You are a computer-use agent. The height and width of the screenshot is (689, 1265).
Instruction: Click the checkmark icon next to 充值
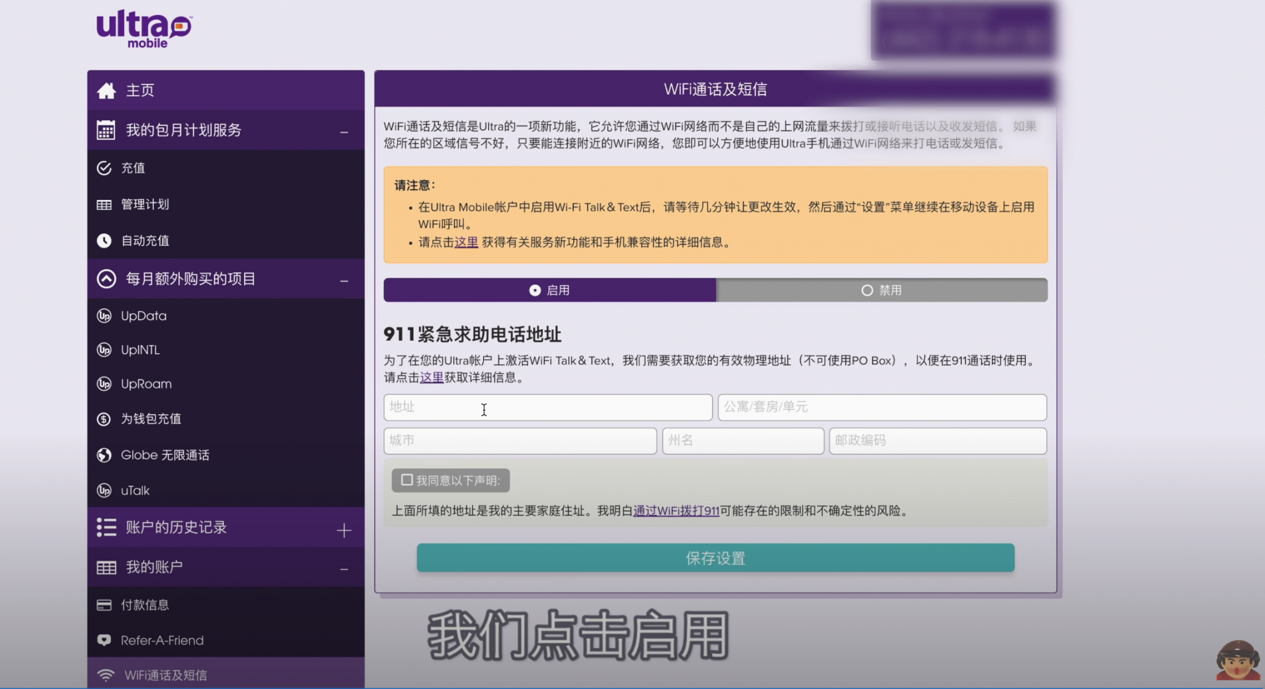tap(104, 168)
